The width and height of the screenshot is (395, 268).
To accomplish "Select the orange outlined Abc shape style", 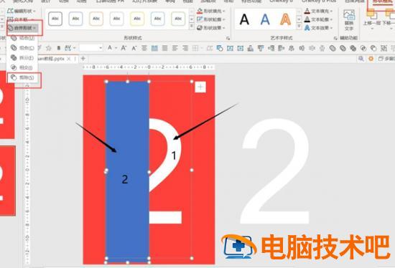I will tap(96, 19).
